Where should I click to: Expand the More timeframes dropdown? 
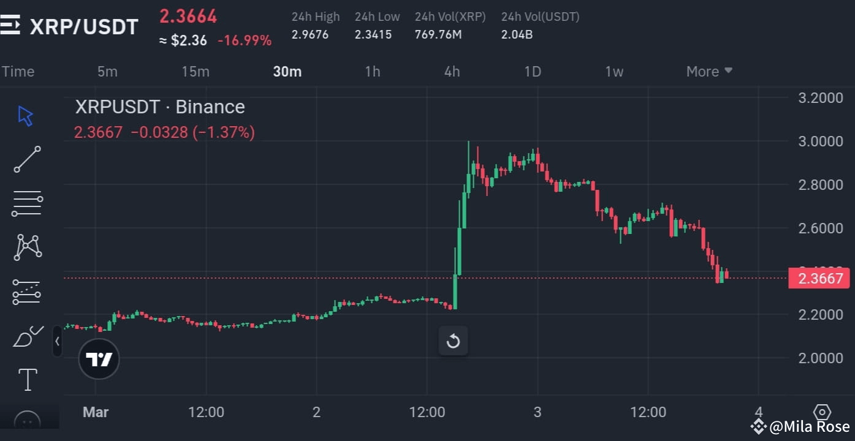pyautogui.click(x=708, y=71)
